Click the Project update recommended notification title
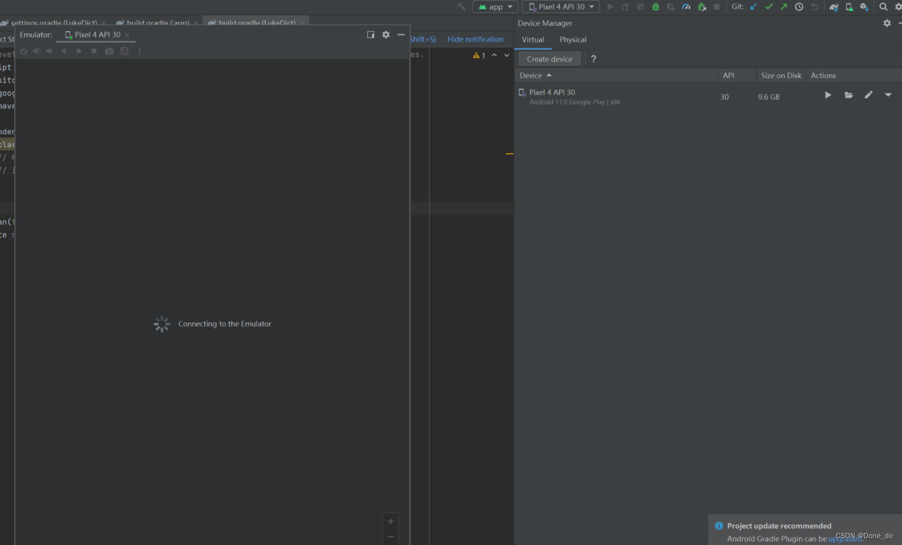The height and width of the screenshot is (545, 902). 779,525
